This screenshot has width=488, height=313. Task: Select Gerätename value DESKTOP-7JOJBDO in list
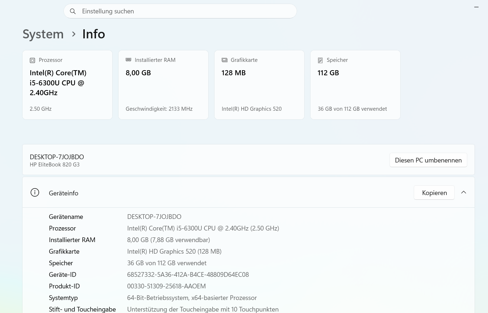tap(154, 217)
